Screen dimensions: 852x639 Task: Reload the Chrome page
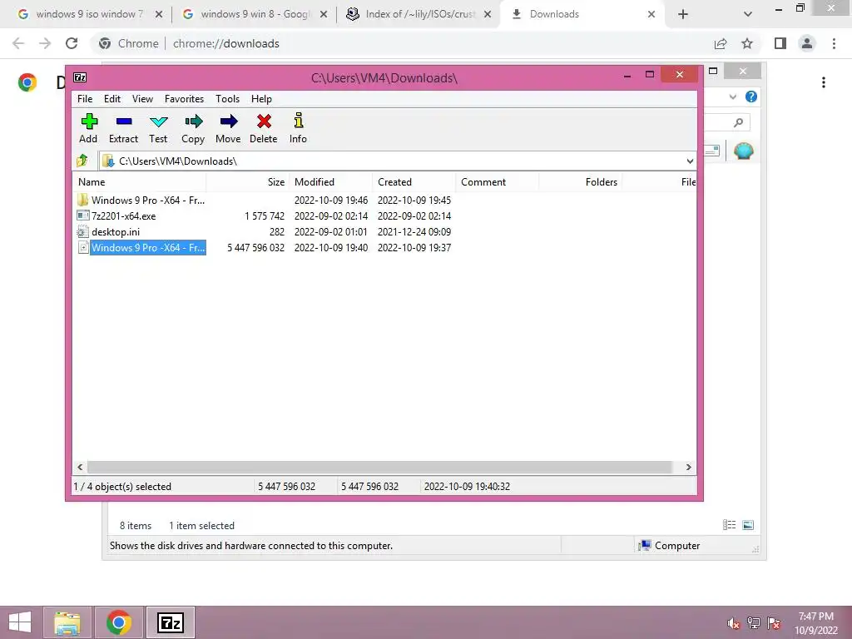click(x=72, y=43)
